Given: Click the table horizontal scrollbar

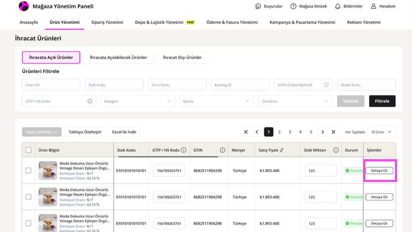Looking at the screenshot, I should (x=168, y=157).
